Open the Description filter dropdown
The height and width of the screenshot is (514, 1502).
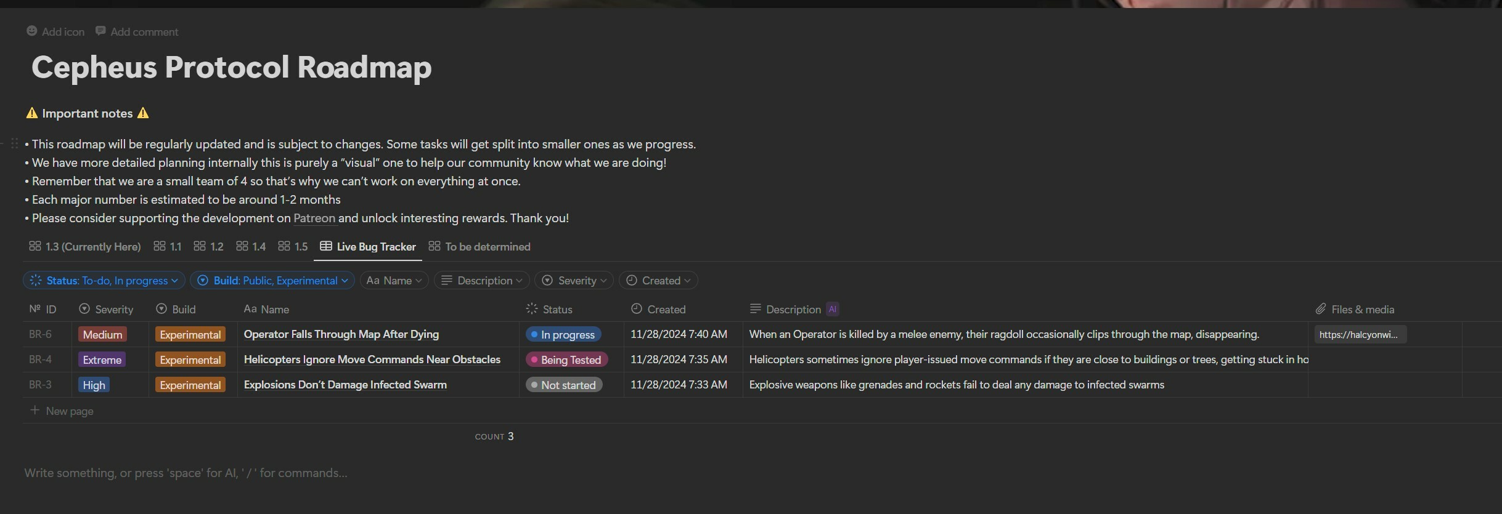click(482, 281)
